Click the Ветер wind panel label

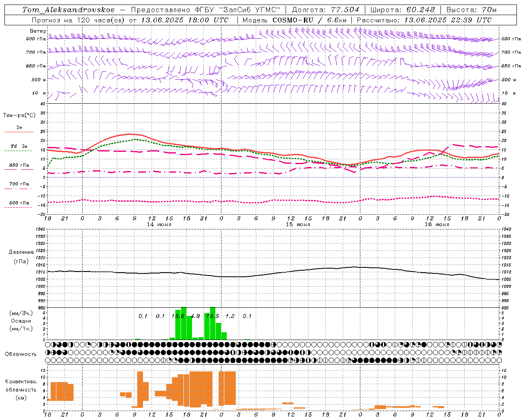pos(38,31)
